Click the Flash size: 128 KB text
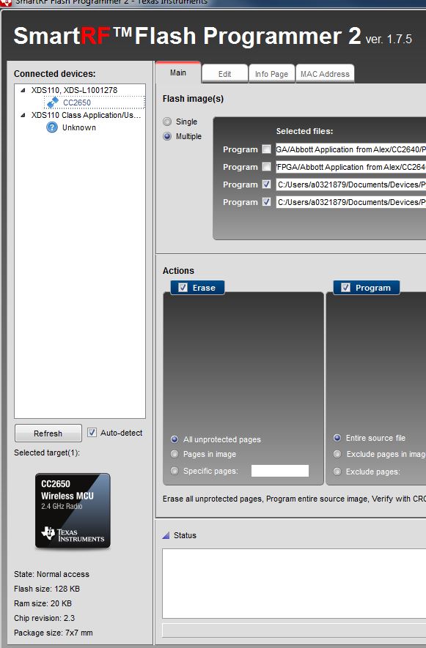This screenshot has height=648, width=426. click(47, 589)
